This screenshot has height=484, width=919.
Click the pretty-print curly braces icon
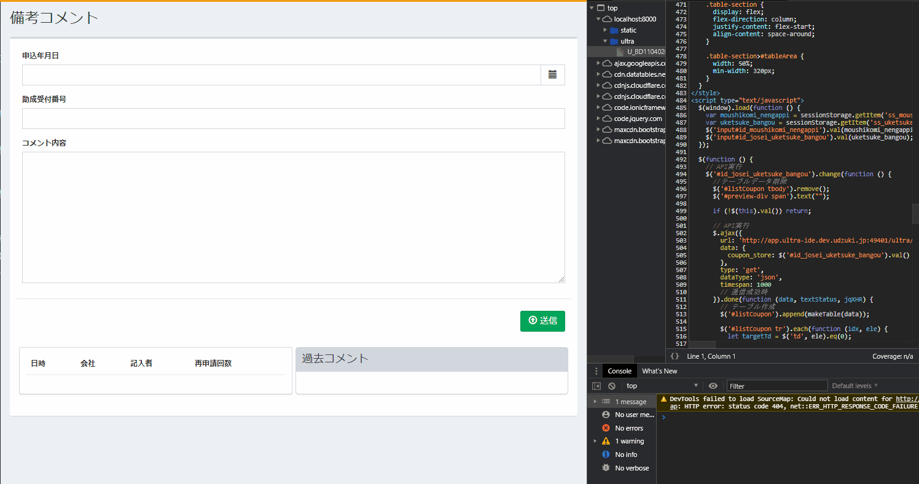click(675, 356)
